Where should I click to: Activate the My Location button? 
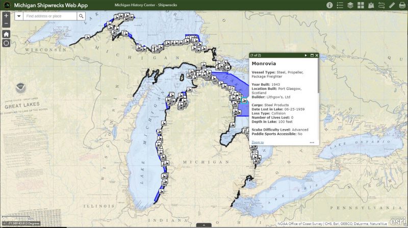point(6,43)
